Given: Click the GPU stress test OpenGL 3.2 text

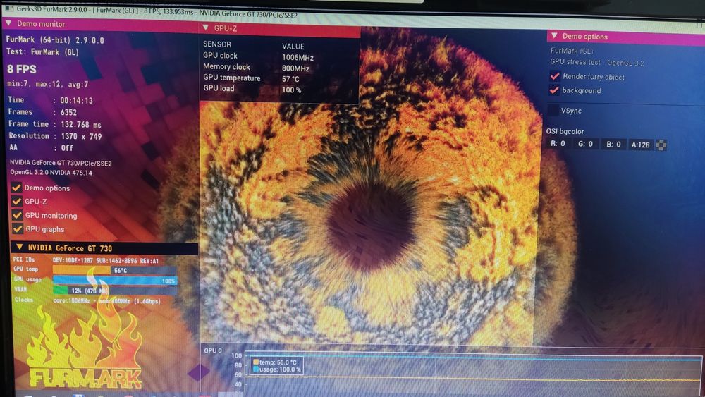Looking at the screenshot, I should click(x=596, y=63).
